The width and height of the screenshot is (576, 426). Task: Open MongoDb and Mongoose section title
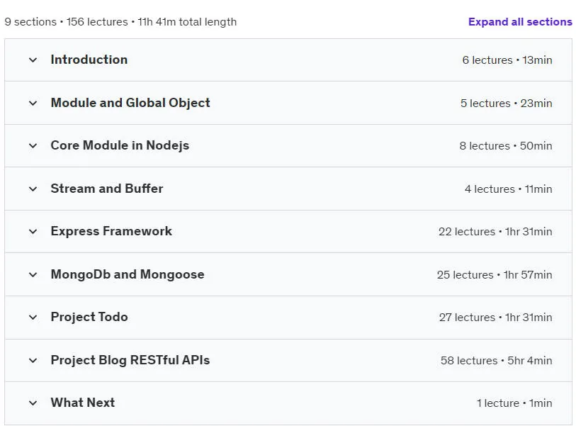(x=128, y=274)
